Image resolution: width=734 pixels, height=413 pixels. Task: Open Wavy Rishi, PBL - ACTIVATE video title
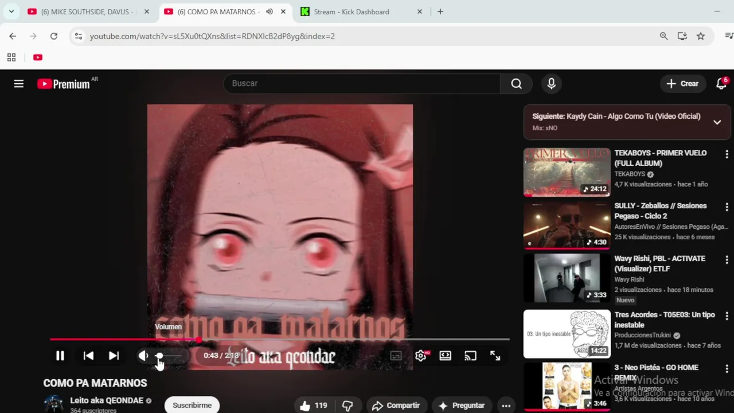tap(659, 264)
